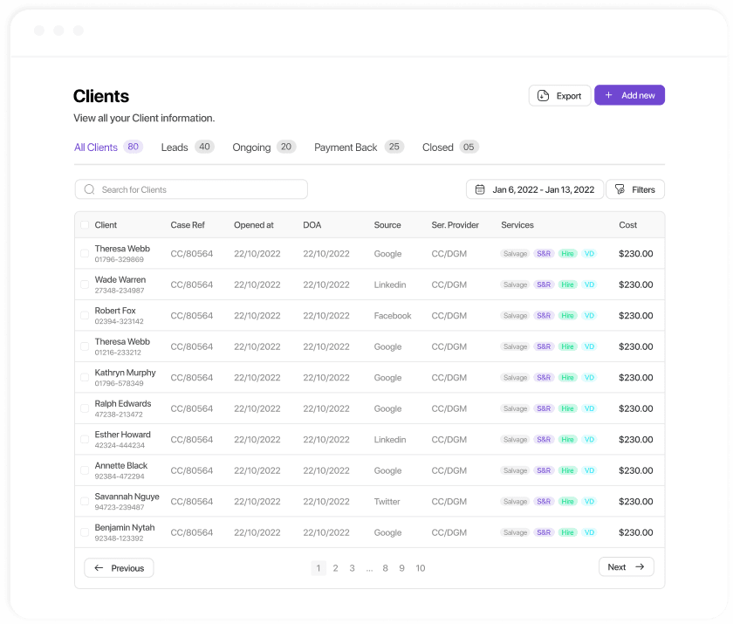Click the plus icon in Add new
733x624 pixels.
[x=608, y=95]
